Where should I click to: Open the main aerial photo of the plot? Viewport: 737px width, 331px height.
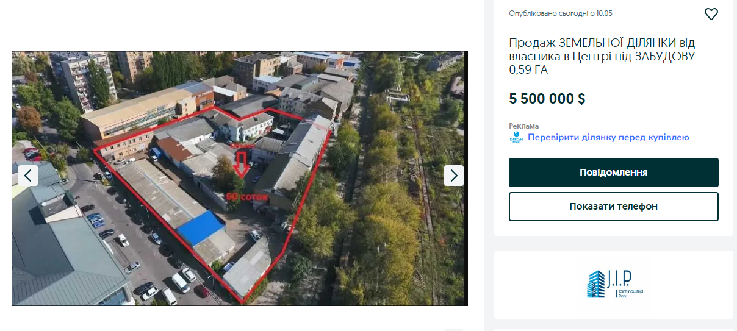click(240, 178)
